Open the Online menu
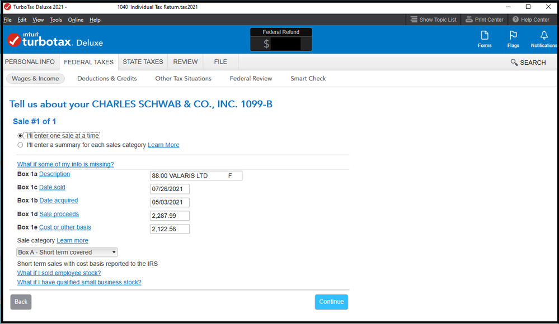 pos(76,20)
